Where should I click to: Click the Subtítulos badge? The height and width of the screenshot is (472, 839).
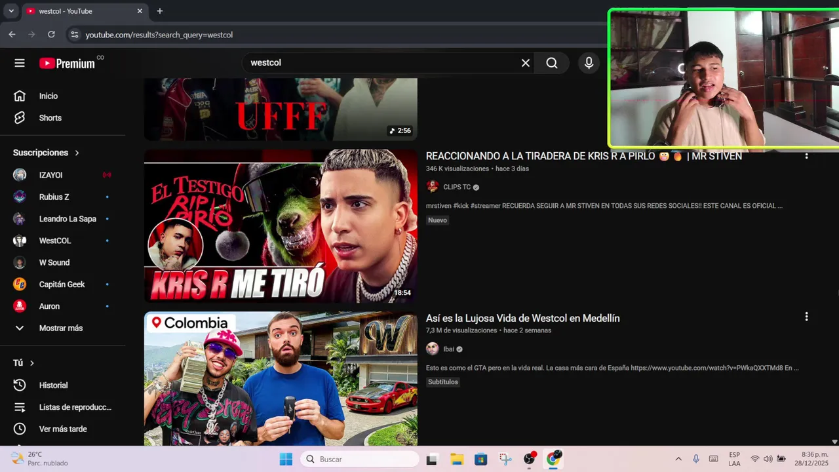(x=443, y=382)
